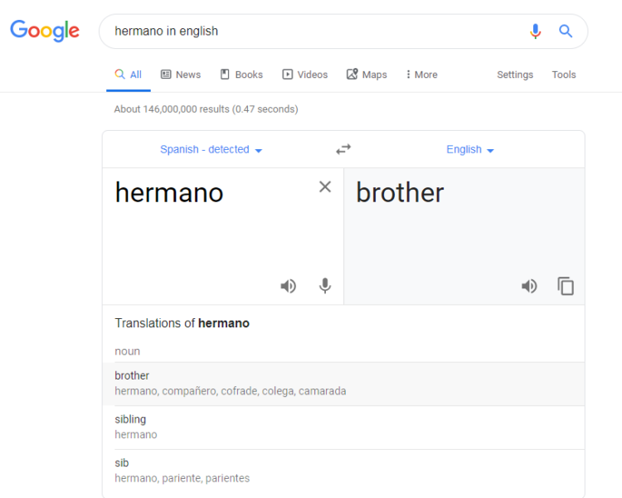Image resolution: width=622 pixels, height=498 pixels.
Task: Open search Tools
Action: pyautogui.click(x=564, y=75)
